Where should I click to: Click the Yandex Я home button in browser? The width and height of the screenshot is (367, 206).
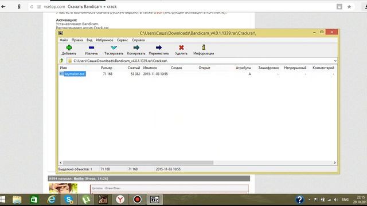point(19,7)
